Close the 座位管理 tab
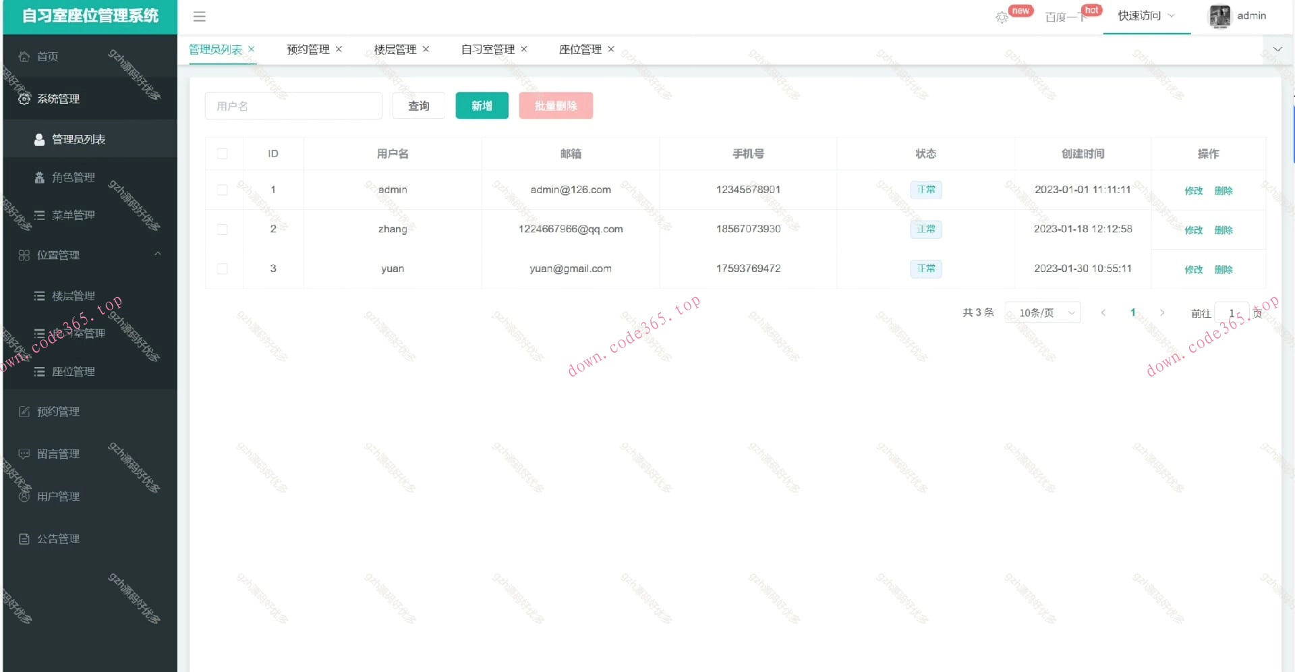1295x672 pixels. coord(611,49)
